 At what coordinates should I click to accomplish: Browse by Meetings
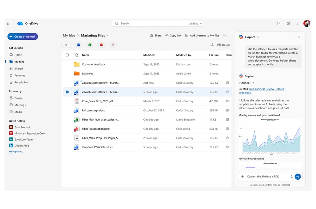17,105
